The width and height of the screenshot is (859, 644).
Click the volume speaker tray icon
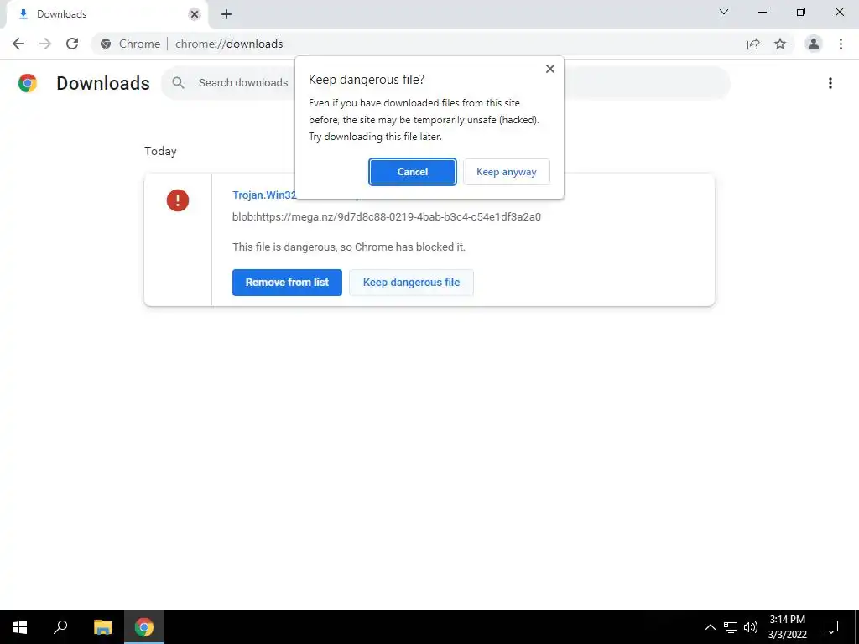[751, 627]
